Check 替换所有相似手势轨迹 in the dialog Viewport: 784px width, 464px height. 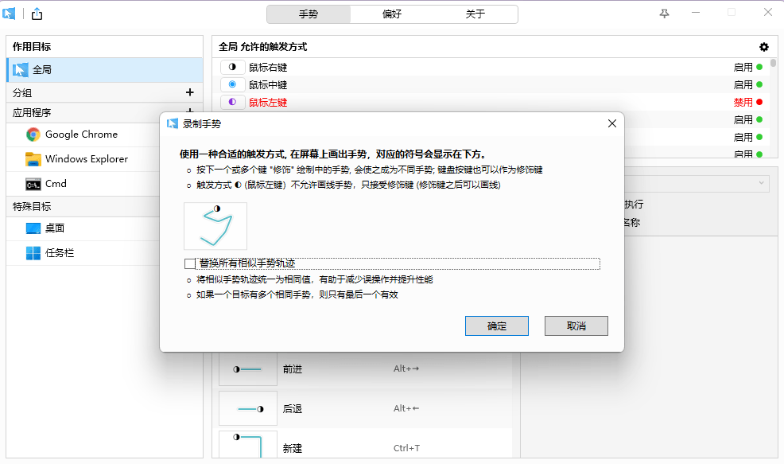[189, 263]
